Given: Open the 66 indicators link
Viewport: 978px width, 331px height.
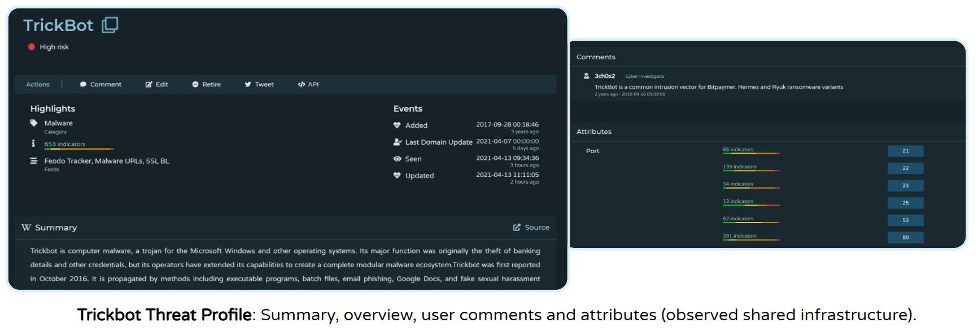Looking at the screenshot, I should click(738, 150).
